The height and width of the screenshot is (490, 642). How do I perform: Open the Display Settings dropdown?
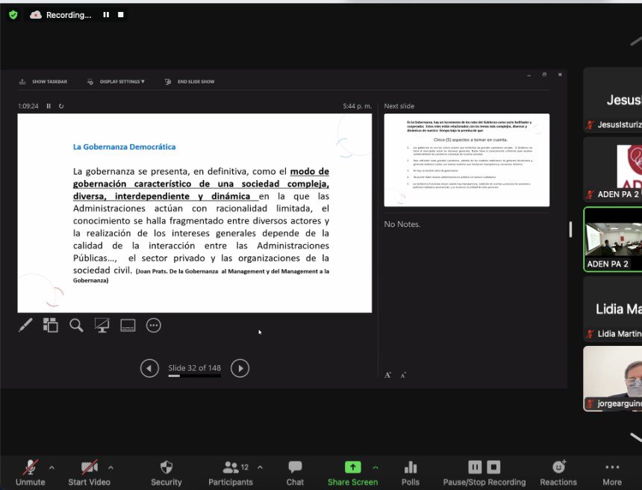tap(116, 81)
